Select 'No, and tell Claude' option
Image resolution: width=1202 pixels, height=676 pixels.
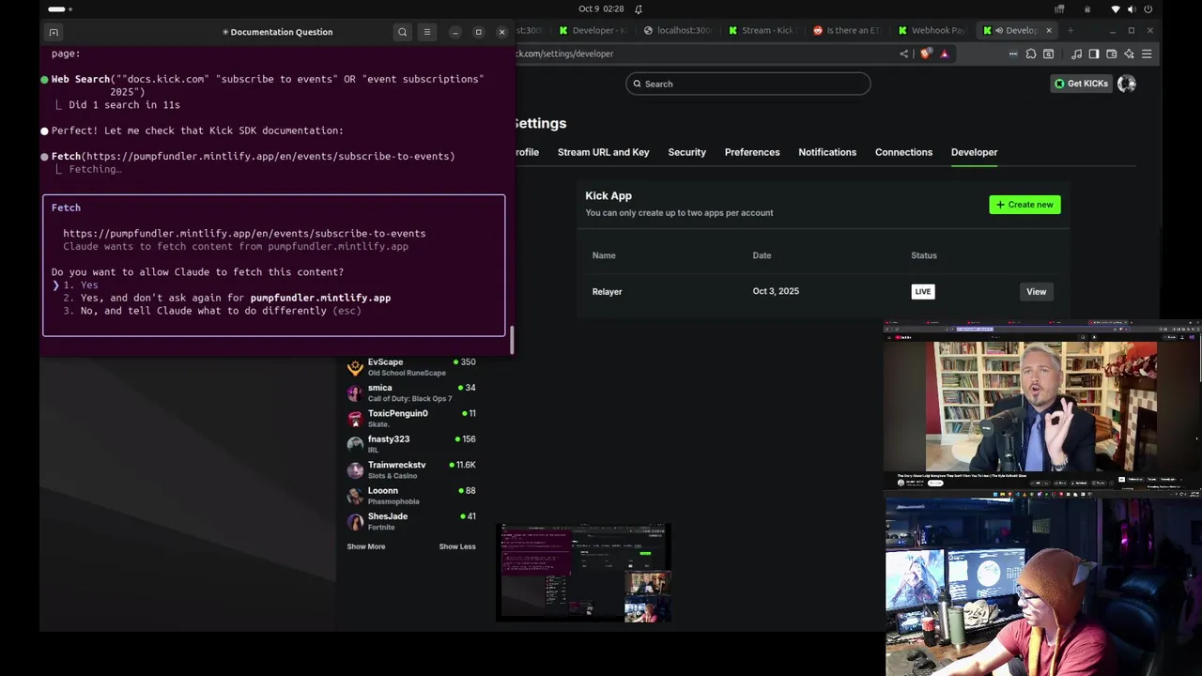point(212,311)
